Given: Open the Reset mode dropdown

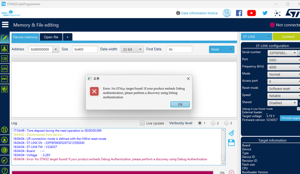Looking at the screenshot, I should coord(283,89).
